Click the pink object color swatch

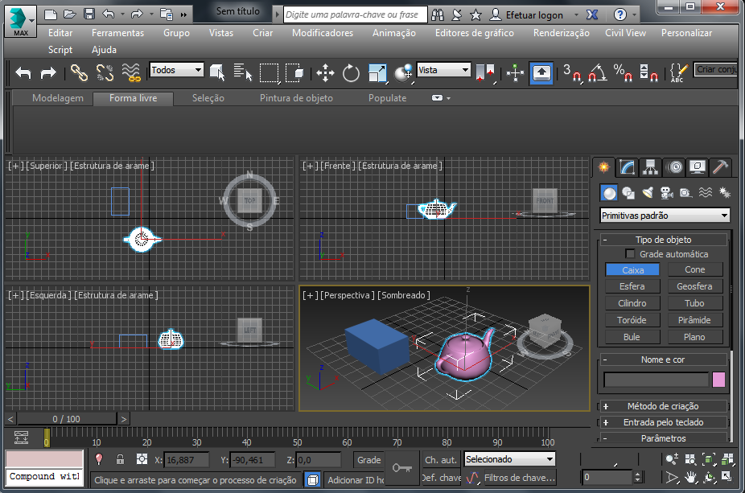tap(718, 380)
